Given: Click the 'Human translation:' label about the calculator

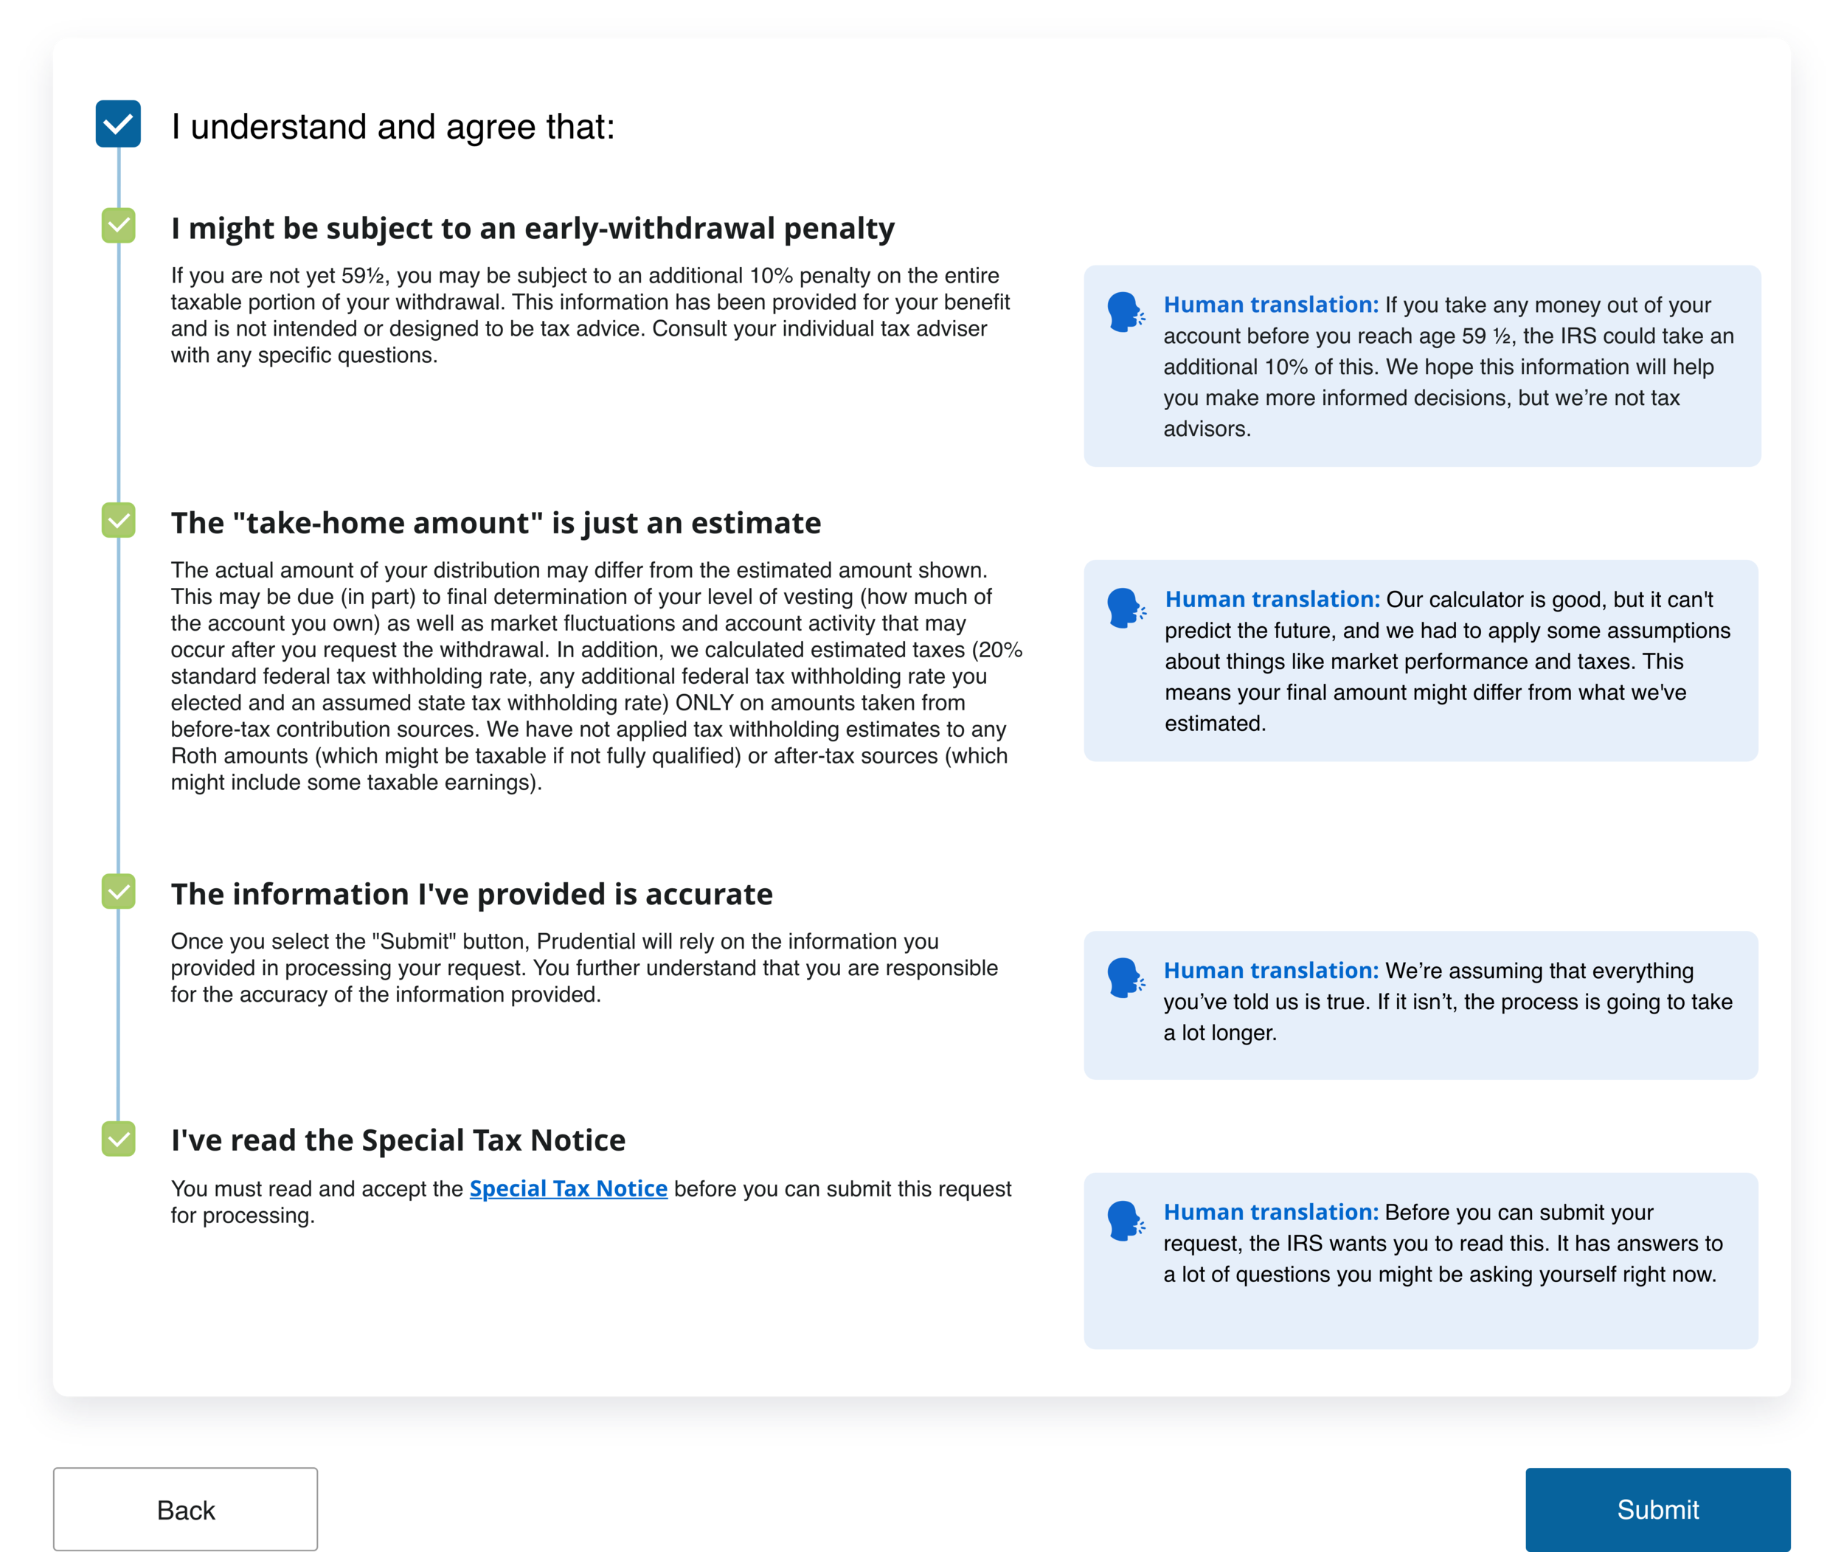Looking at the screenshot, I should (1272, 599).
